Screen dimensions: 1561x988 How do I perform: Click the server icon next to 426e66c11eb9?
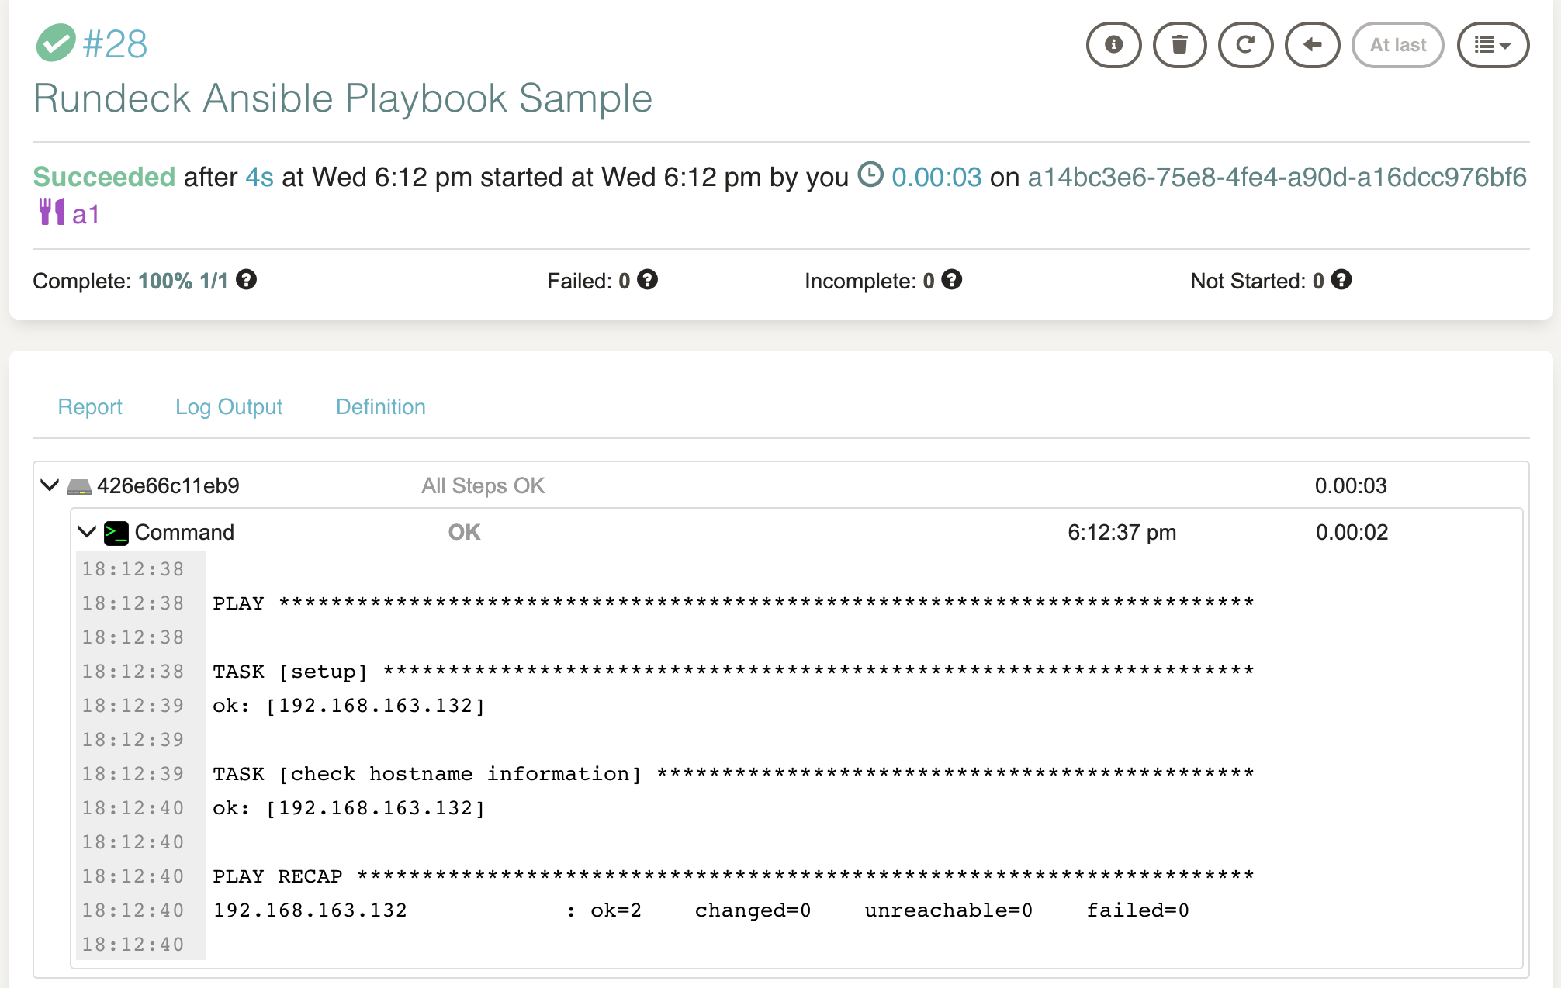(78, 485)
